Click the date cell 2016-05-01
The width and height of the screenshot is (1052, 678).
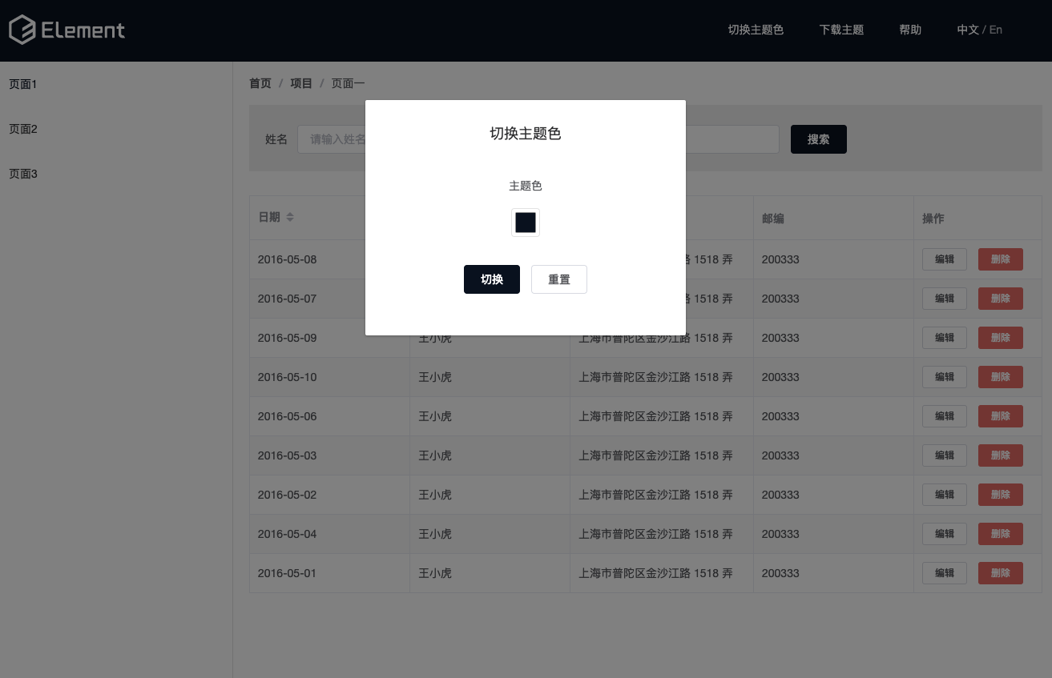click(x=287, y=573)
